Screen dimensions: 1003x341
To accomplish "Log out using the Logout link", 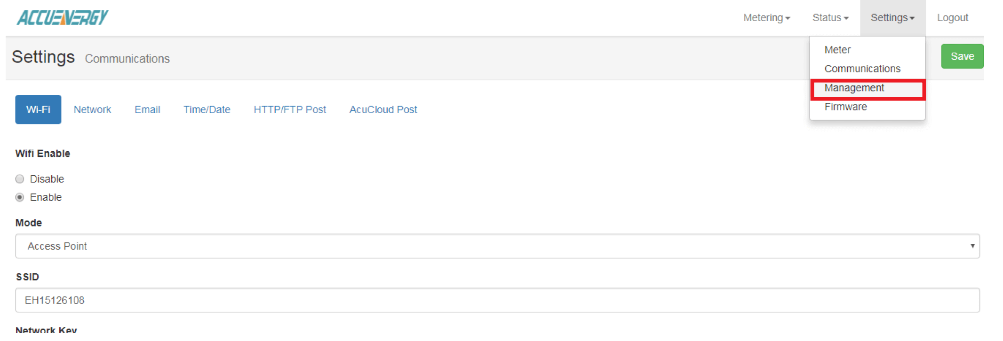I will coord(952,18).
